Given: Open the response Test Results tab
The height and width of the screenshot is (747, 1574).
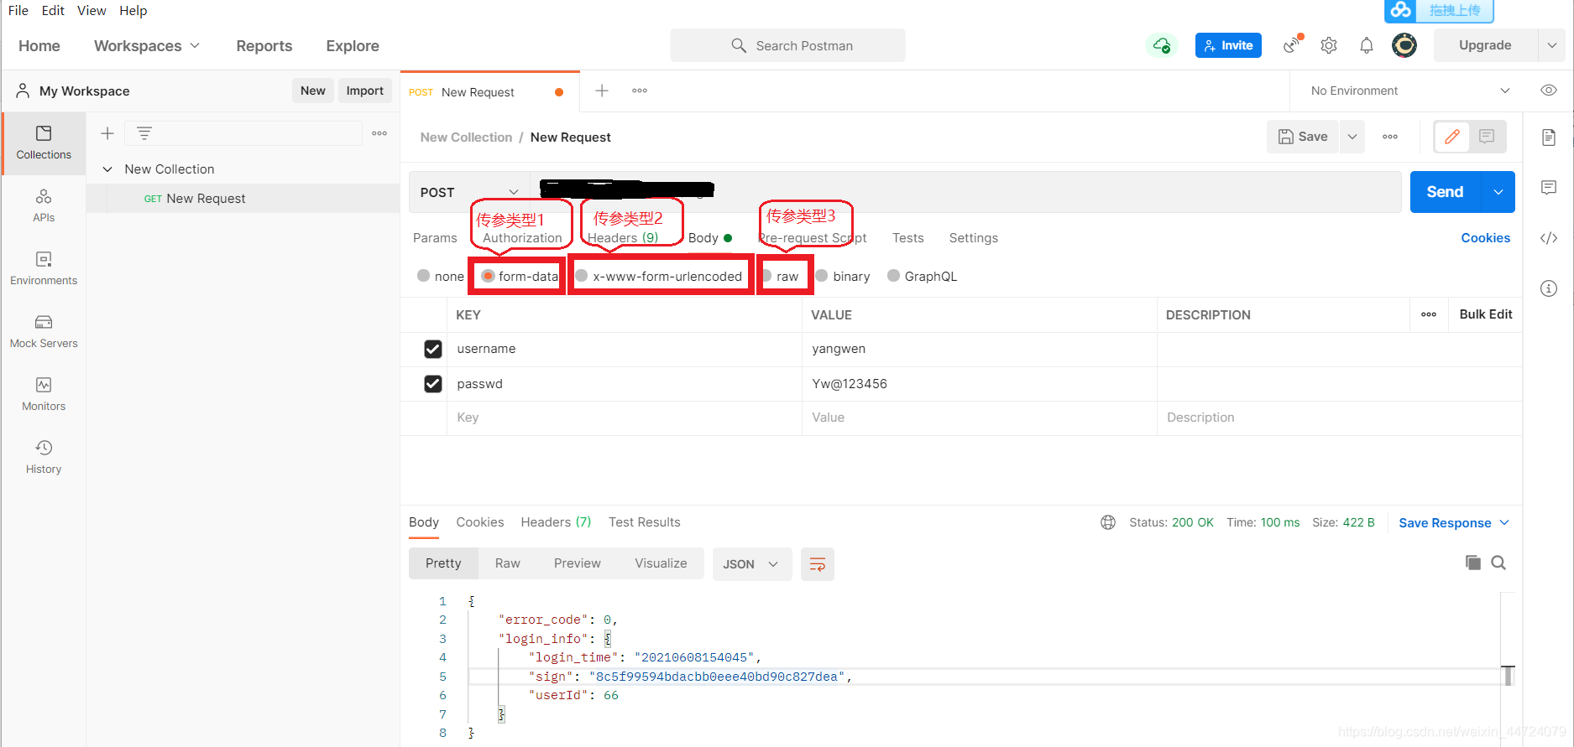Looking at the screenshot, I should coord(645,522).
